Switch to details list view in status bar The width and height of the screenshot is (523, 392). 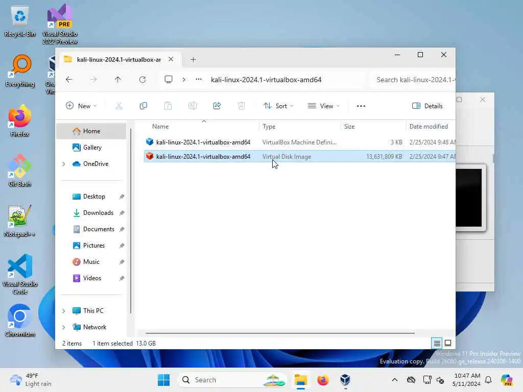437,343
